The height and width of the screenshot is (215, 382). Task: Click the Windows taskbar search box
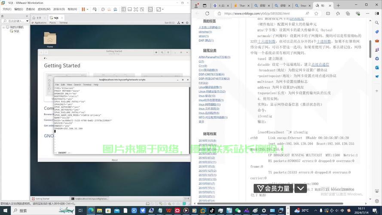[43, 211]
